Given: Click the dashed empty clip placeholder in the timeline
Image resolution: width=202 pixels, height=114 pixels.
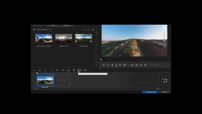Looking at the screenshot, I should 62,80.
